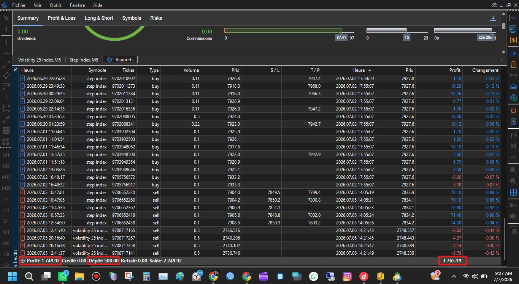Image resolution: width=519 pixels, height=284 pixels.
Task: Open the signals broadcast icon
Action: (513, 76)
